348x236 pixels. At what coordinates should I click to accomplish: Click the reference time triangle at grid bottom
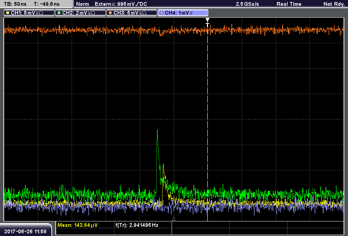pos(174,219)
